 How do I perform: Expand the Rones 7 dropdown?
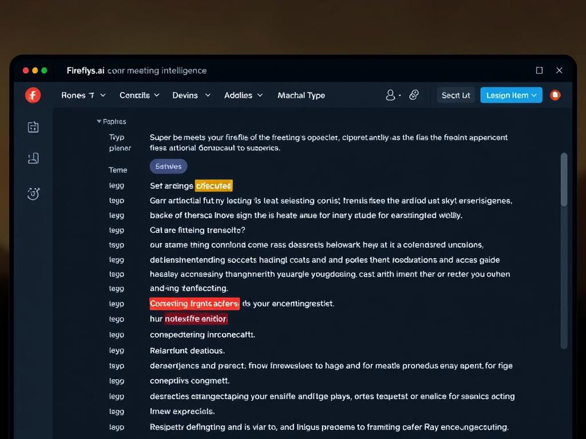point(83,95)
